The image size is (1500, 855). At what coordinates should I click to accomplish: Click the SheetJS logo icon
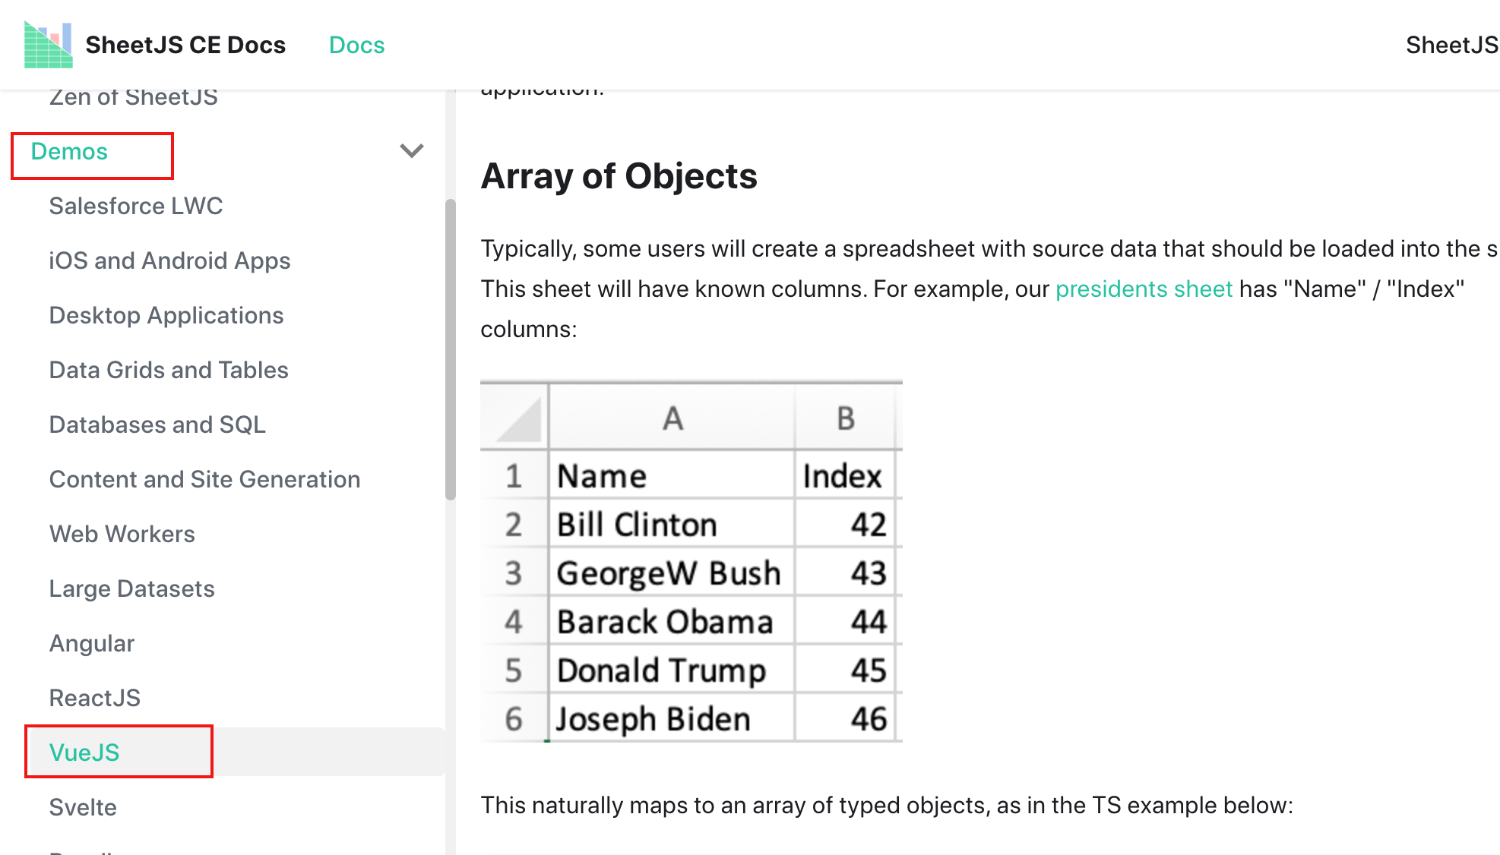pos(47,43)
